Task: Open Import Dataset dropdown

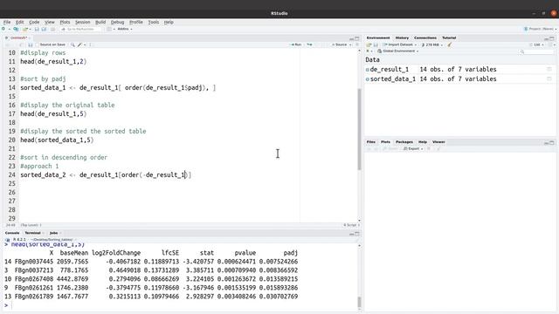Action: pyautogui.click(x=399, y=44)
